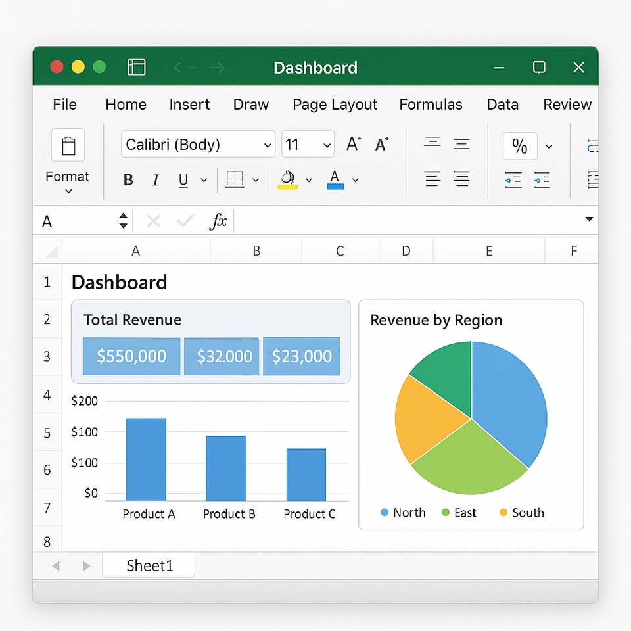Toggle italic formatting
This screenshot has width=631, height=631.
tap(156, 180)
